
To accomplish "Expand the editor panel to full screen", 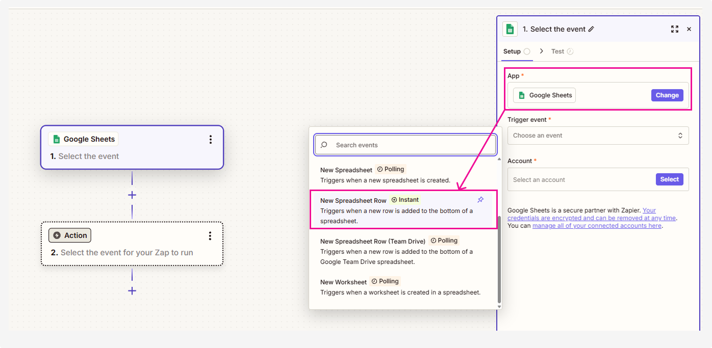I will (675, 30).
